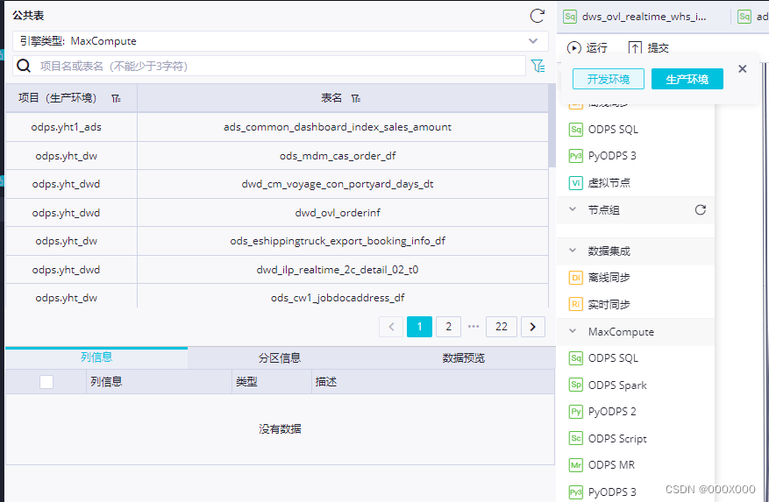The width and height of the screenshot is (769, 502).
Task: Collapse the 数据集成 section
Action: pyautogui.click(x=573, y=251)
